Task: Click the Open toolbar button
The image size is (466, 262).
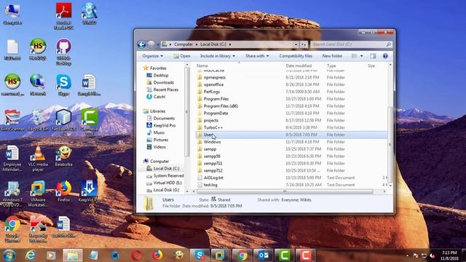Action: tap(181, 56)
